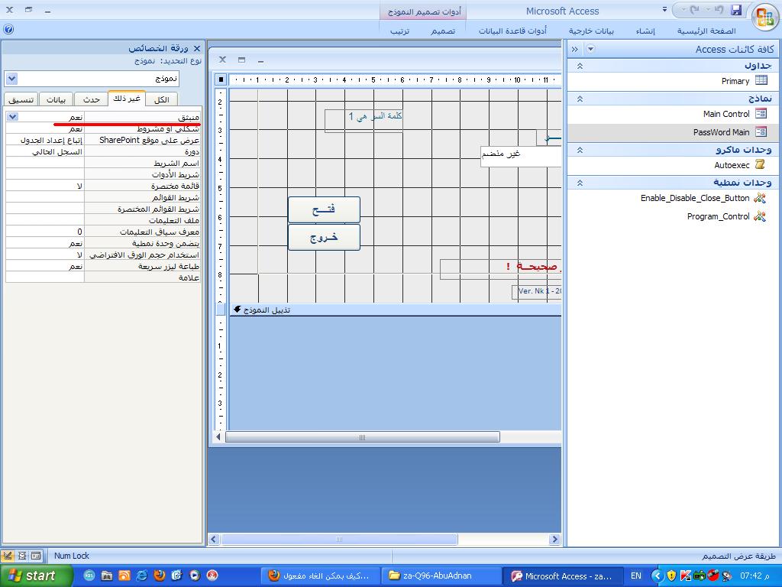
Task: Collapse the جداول group in navigation pane
Action: [580, 66]
